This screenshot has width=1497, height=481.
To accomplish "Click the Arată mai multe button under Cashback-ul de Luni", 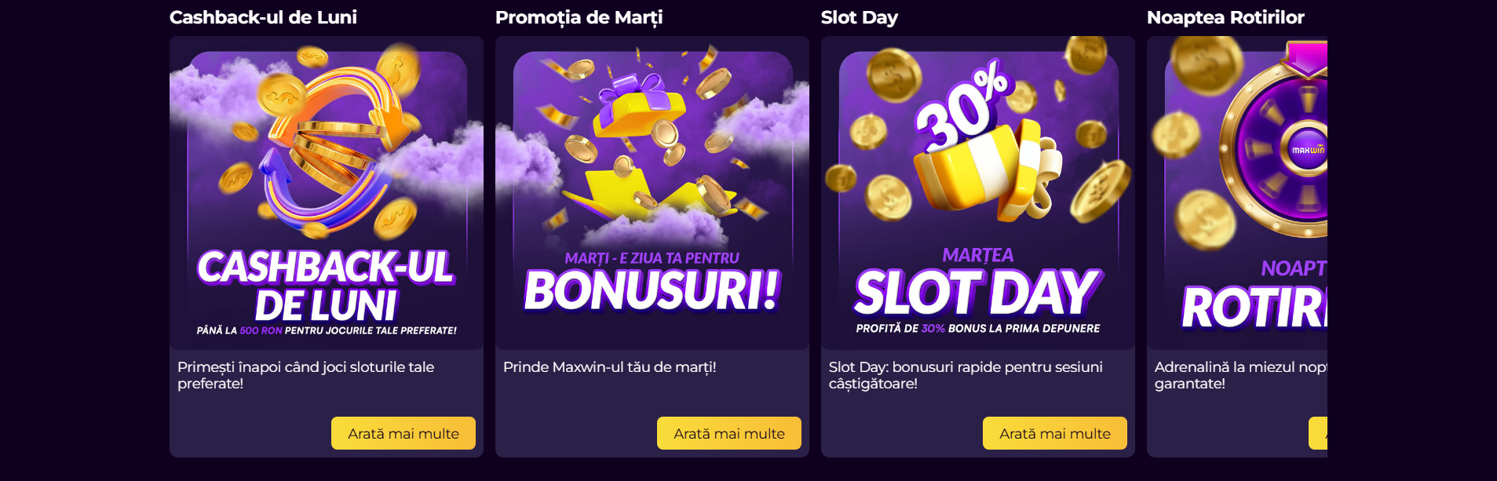I will click(403, 432).
